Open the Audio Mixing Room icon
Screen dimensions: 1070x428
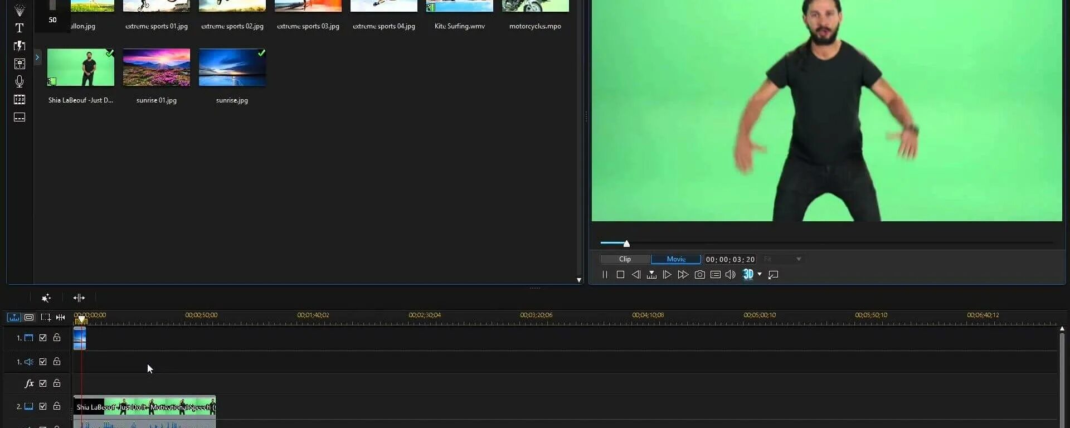20,64
